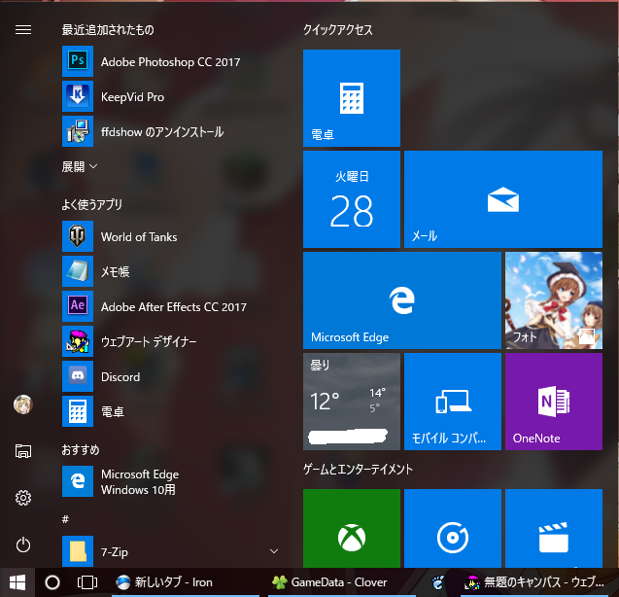Open the Mail (メール) tile

(x=503, y=199)
